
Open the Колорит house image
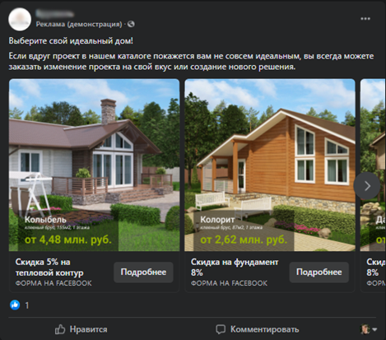tap(270, 165)
